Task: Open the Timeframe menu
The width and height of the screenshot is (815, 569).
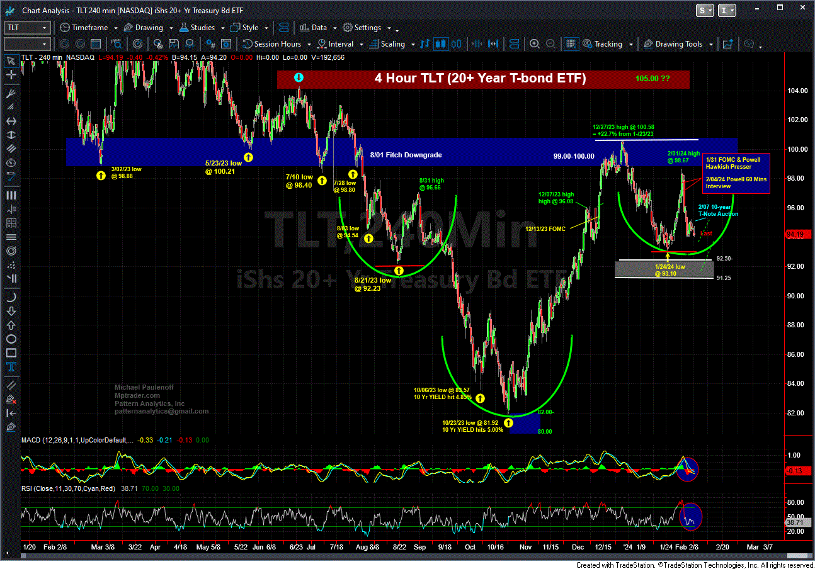Action: point(84,28)
